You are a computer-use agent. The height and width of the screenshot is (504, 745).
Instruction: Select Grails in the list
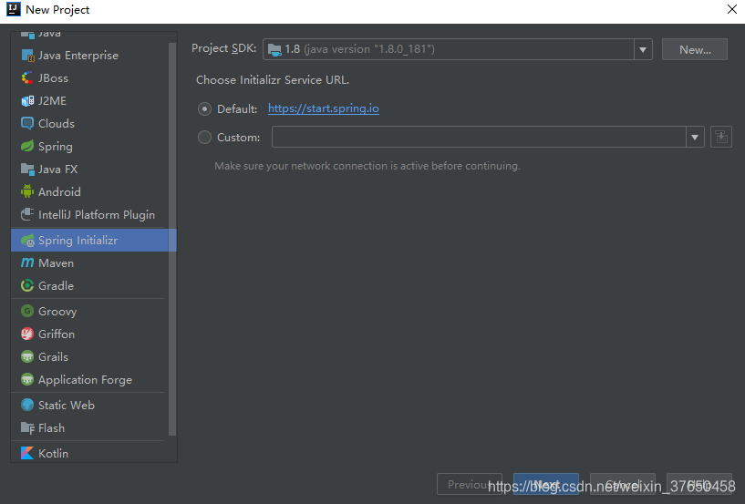(89, 356)
